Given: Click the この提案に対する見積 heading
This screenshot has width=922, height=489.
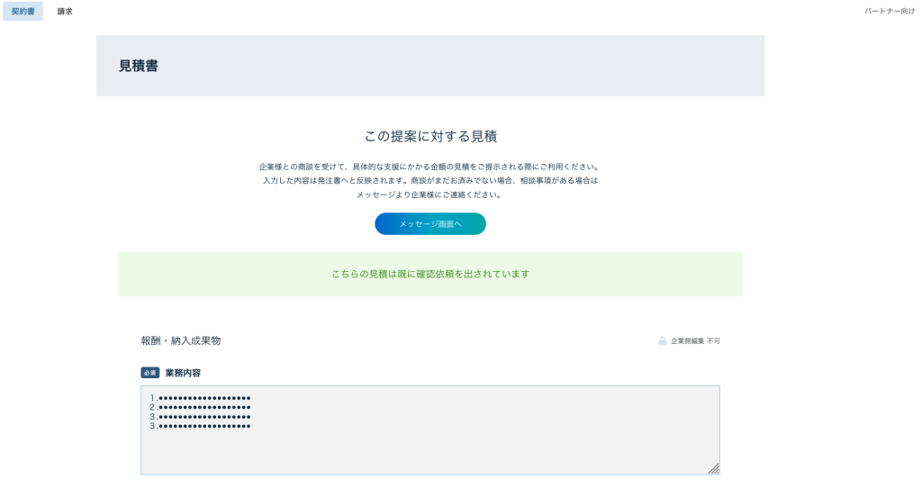Looking at the screenshot, I should click(x=429, y=136).
